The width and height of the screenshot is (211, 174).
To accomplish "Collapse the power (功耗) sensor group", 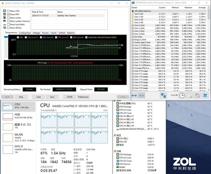I will point(115,151).
